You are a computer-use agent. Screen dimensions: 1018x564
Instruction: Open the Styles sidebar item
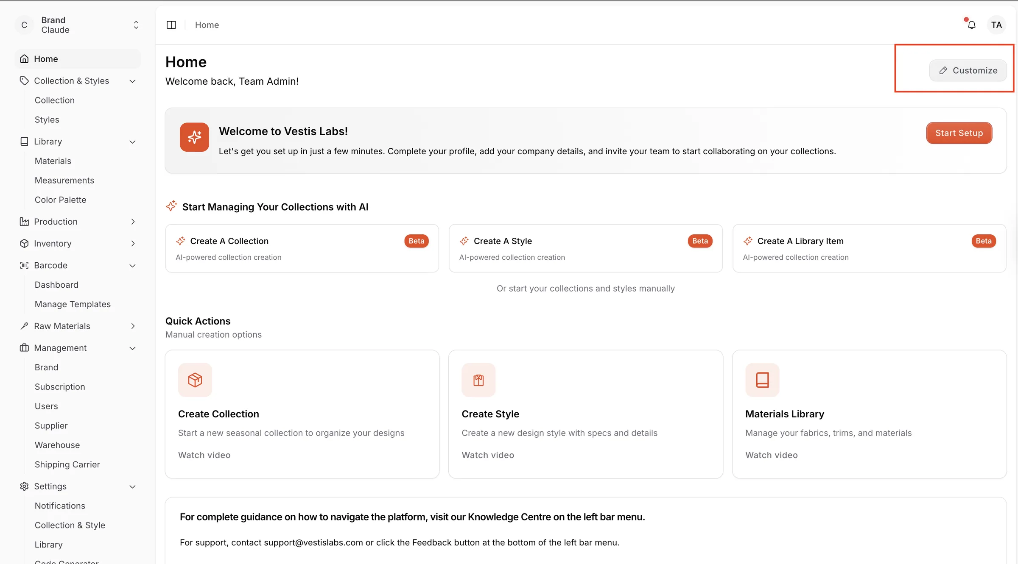pos(47,119)
